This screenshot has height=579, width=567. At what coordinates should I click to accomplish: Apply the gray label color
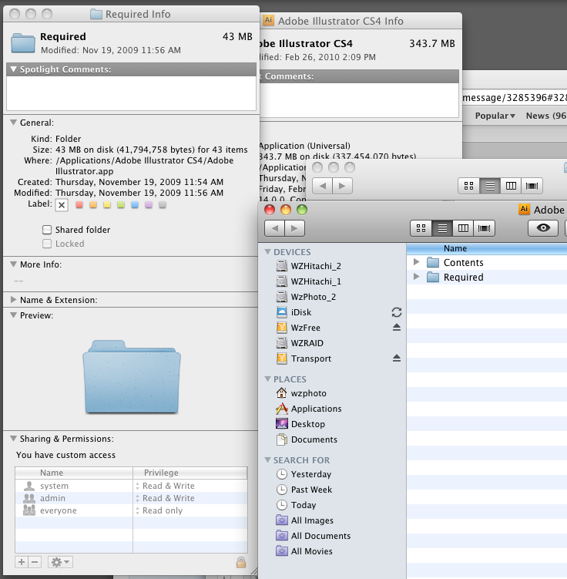[163, 204]
